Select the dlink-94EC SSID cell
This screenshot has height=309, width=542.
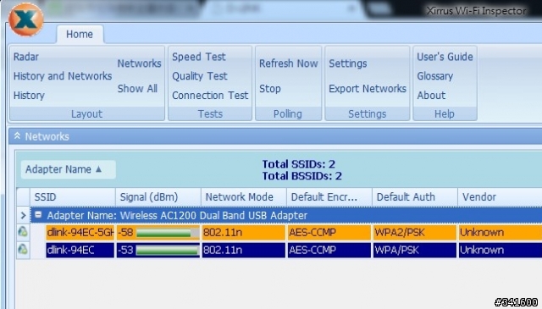click(x=80, y=250)
